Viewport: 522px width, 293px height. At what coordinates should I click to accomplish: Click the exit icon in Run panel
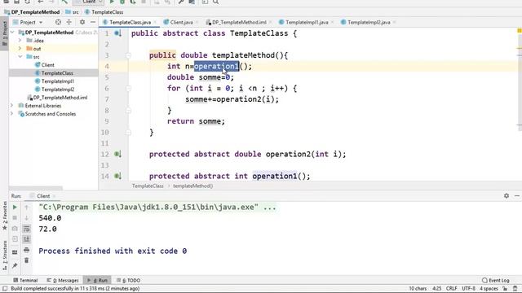point(15,239)
